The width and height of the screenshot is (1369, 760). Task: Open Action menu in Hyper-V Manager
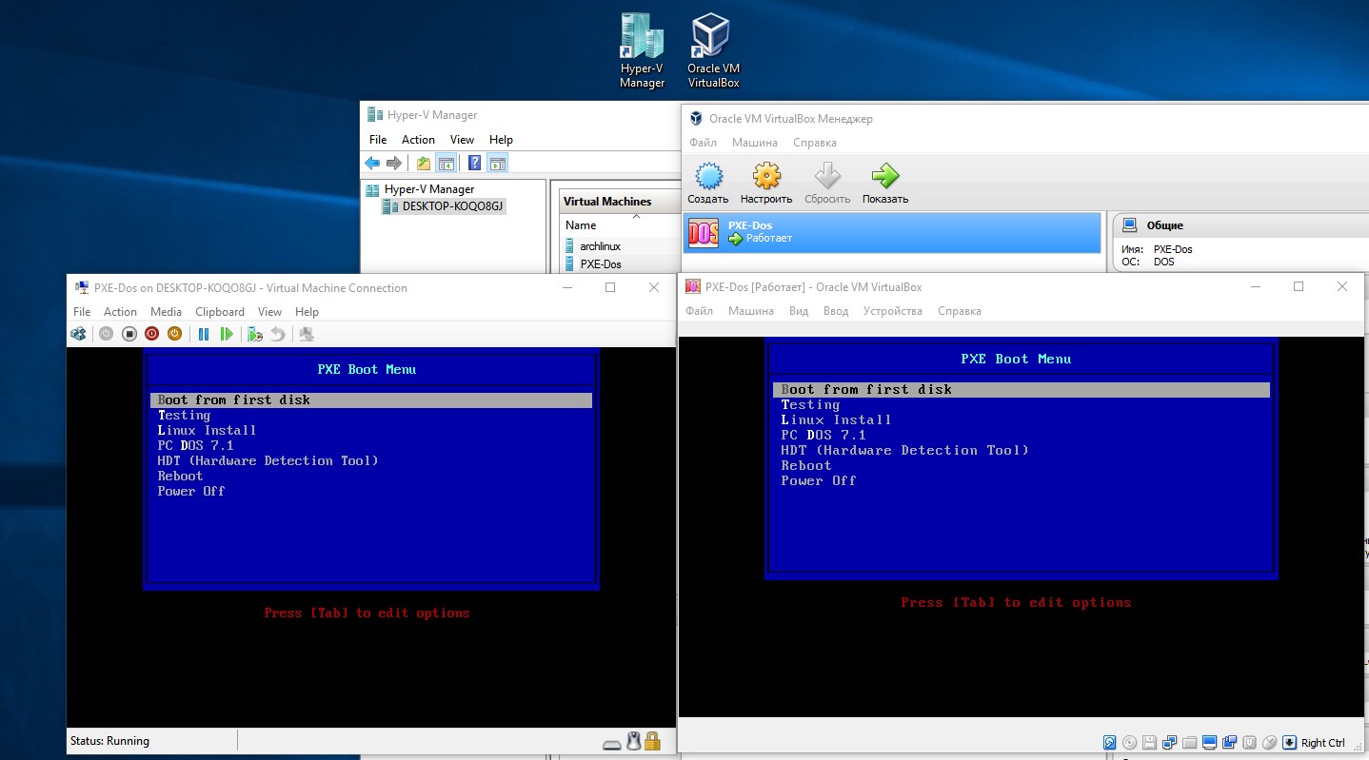418,139
